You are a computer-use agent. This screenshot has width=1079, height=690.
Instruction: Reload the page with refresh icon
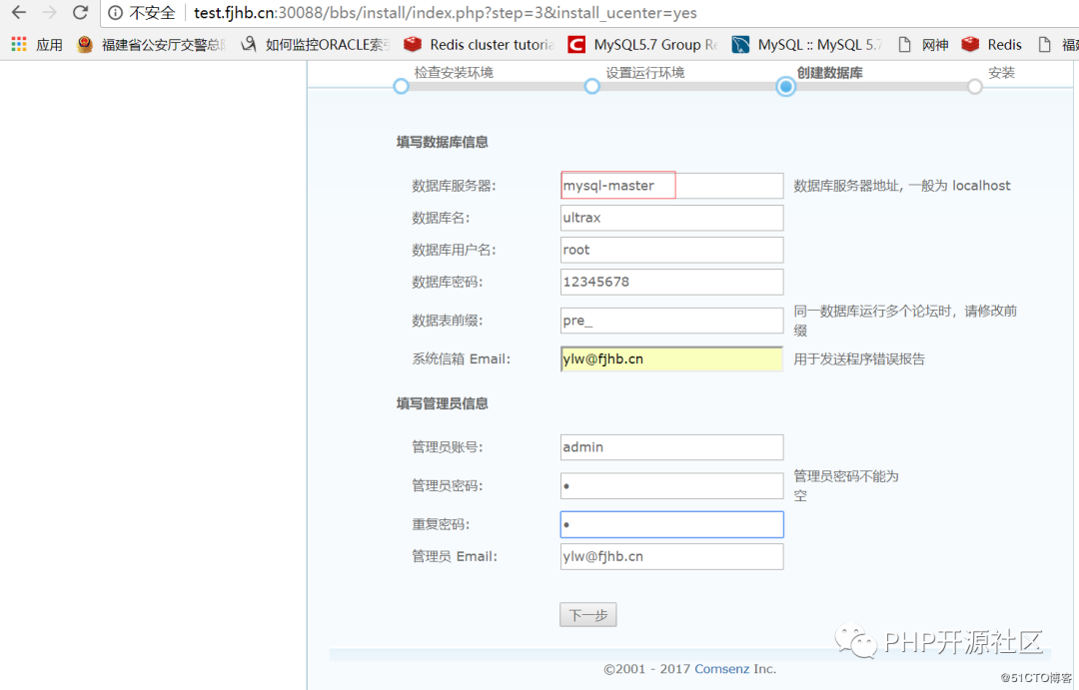point(81,12)
